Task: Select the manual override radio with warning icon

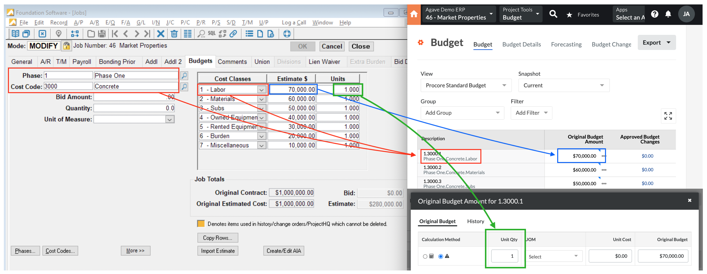Action: pyautogui.click(x=441, y=256)
